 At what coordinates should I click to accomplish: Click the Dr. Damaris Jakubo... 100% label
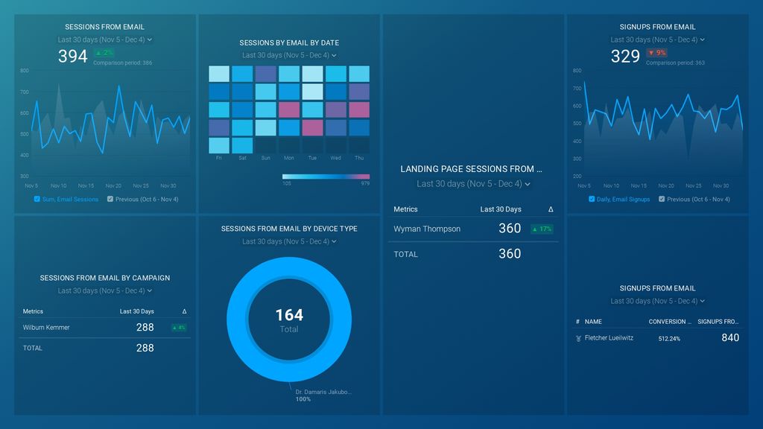323,395
